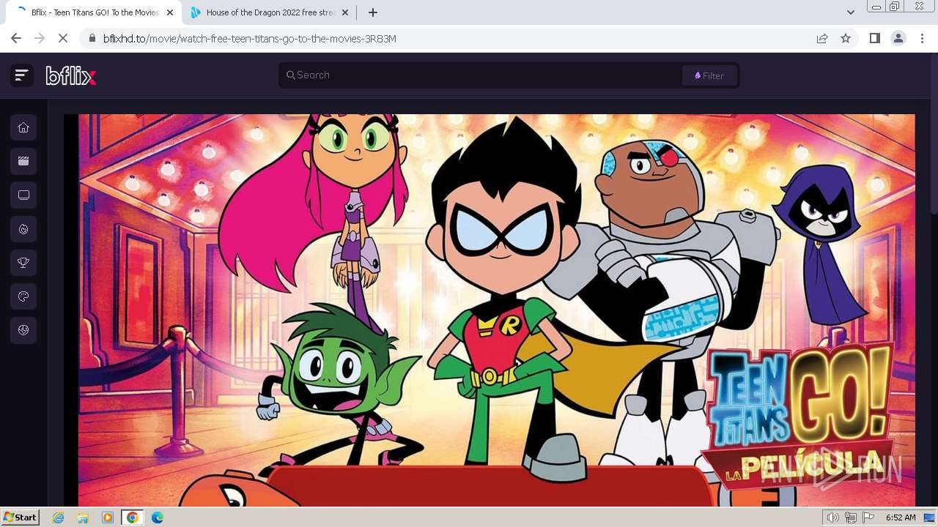Image resolution: width=938 pixels, height=527 pixels.
Task: Open the bflix hamburger menu
Action: (x=21, y=75)
